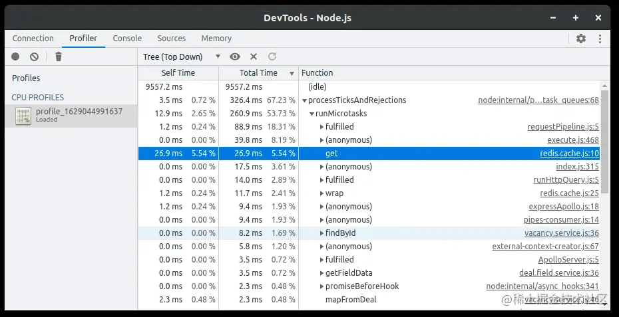
Task: Open redis.cache.js:25 source link
Action: coord(569,193)
